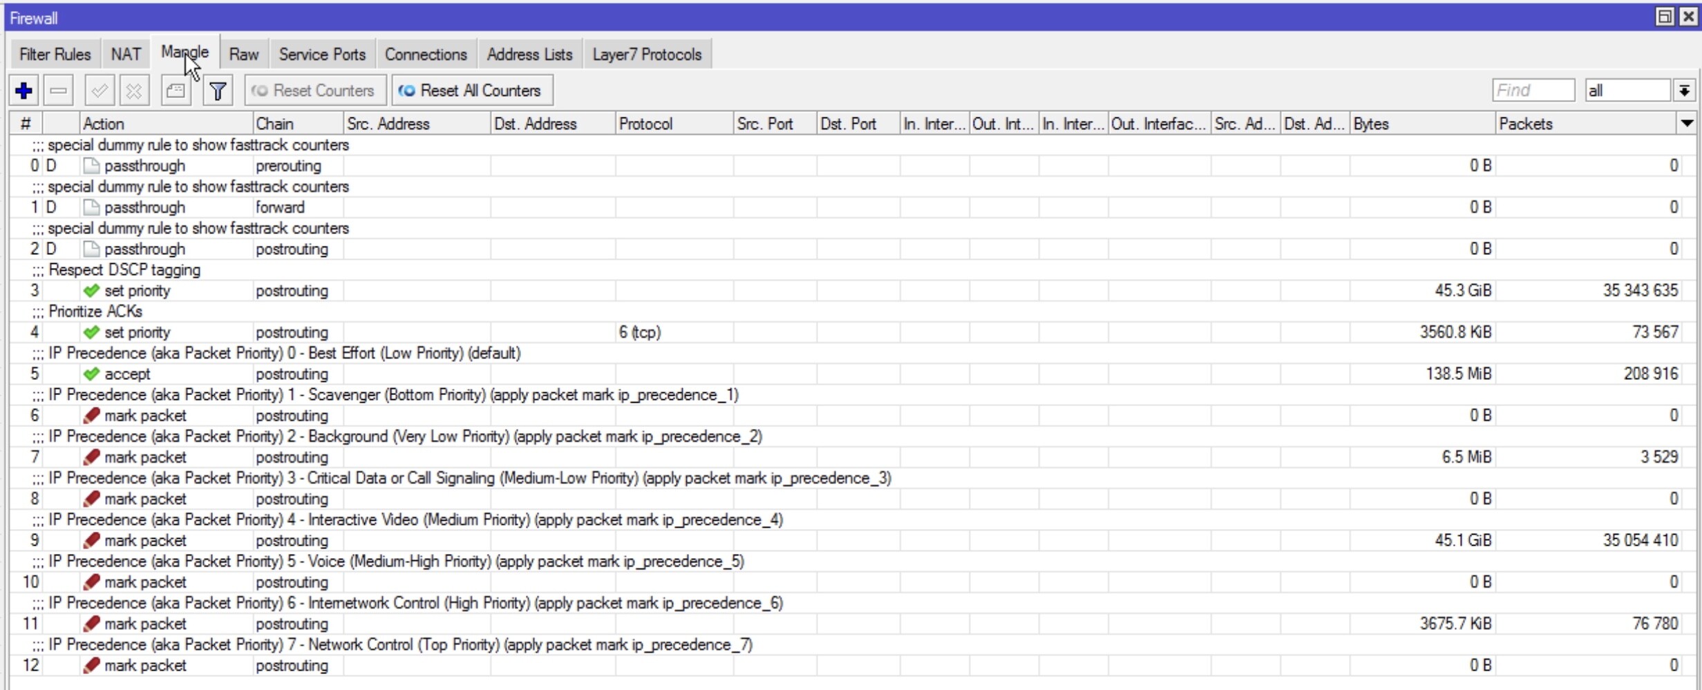1702x690 pixels.
Task: Open the Address Lists tab
Action: click(529, 54)
